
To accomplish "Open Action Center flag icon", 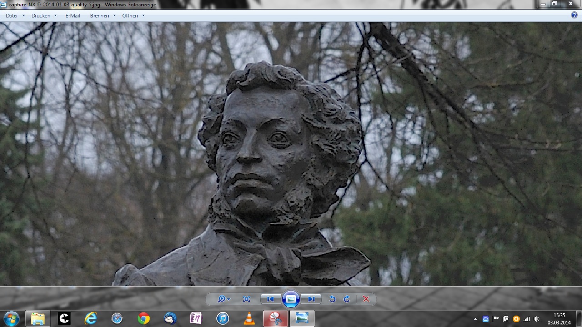I will tap(496, 319).
